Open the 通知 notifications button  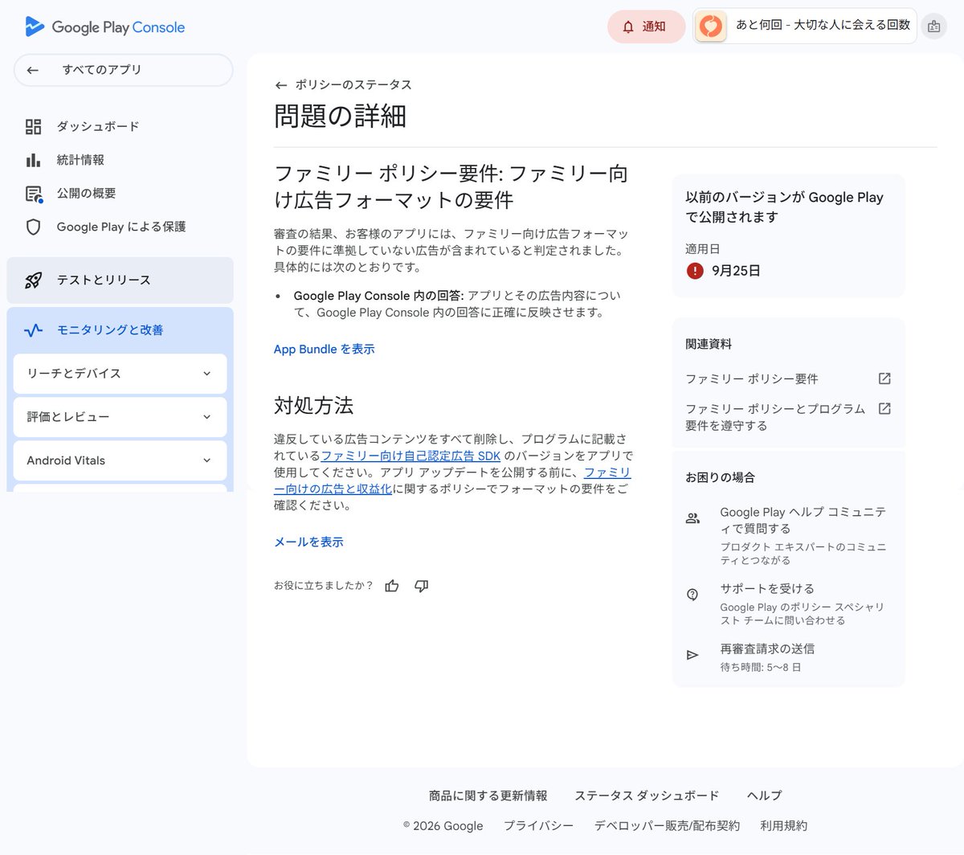646,27
